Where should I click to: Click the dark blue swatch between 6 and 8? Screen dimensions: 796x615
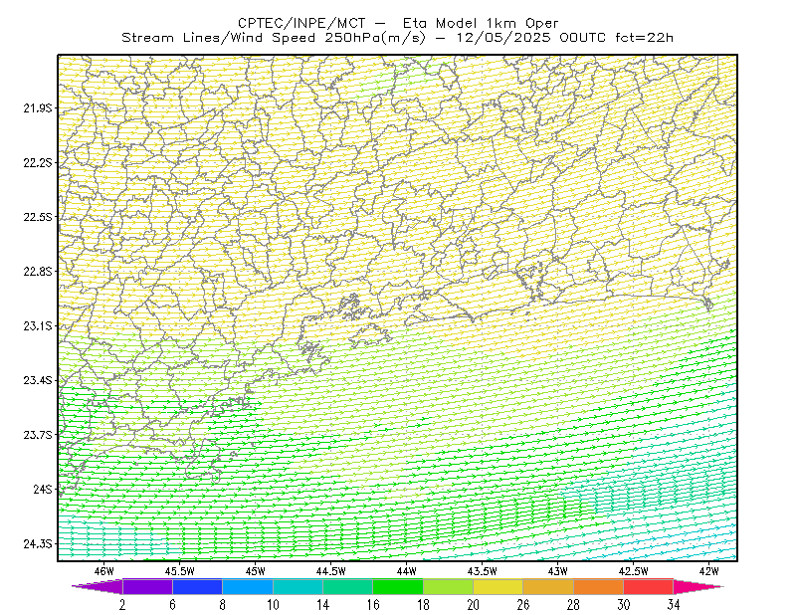click(197, 586)
